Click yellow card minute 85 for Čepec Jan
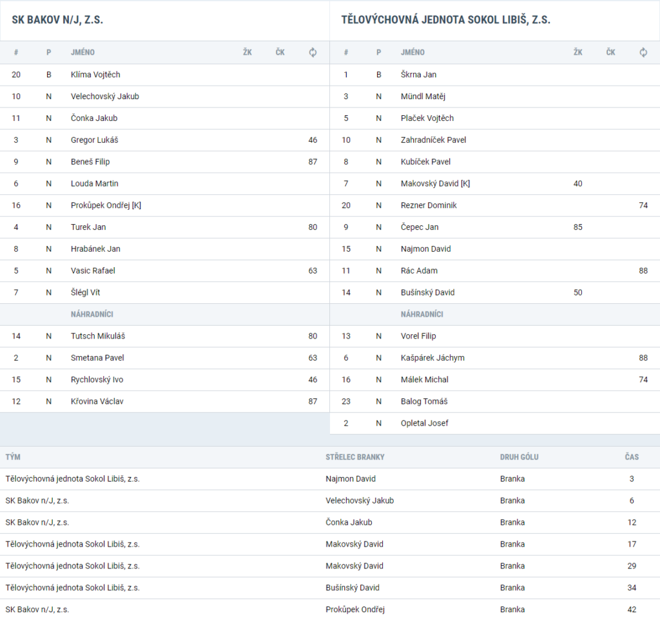660x618 pixels. tap(578, 227)
